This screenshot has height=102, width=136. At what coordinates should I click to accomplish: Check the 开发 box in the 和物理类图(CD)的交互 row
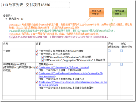109,64
